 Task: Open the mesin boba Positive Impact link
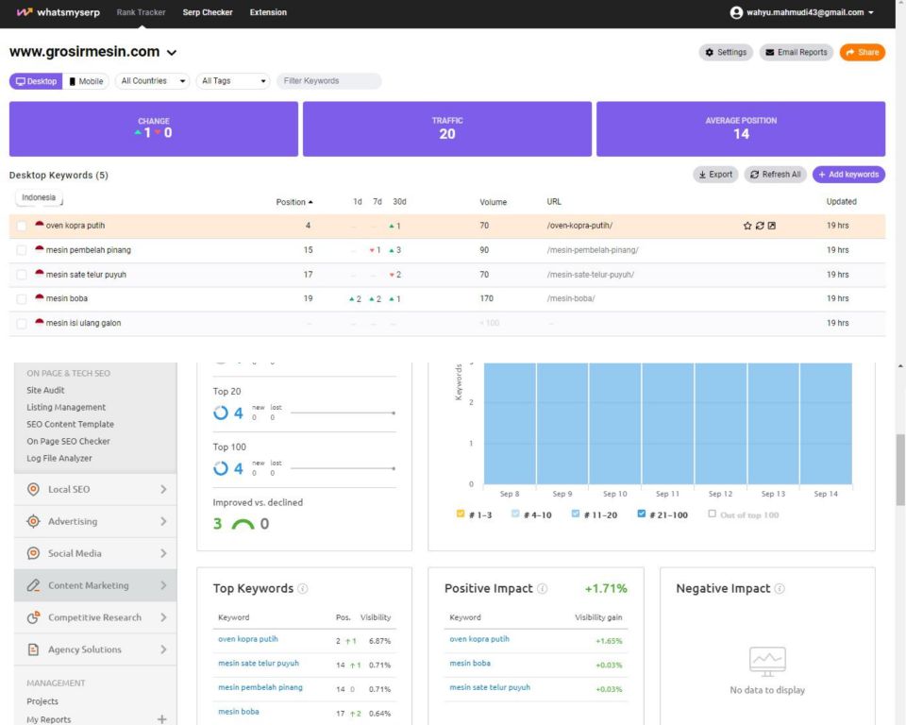[470, 663]
